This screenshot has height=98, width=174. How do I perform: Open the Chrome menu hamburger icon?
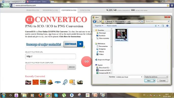(172, 5)
